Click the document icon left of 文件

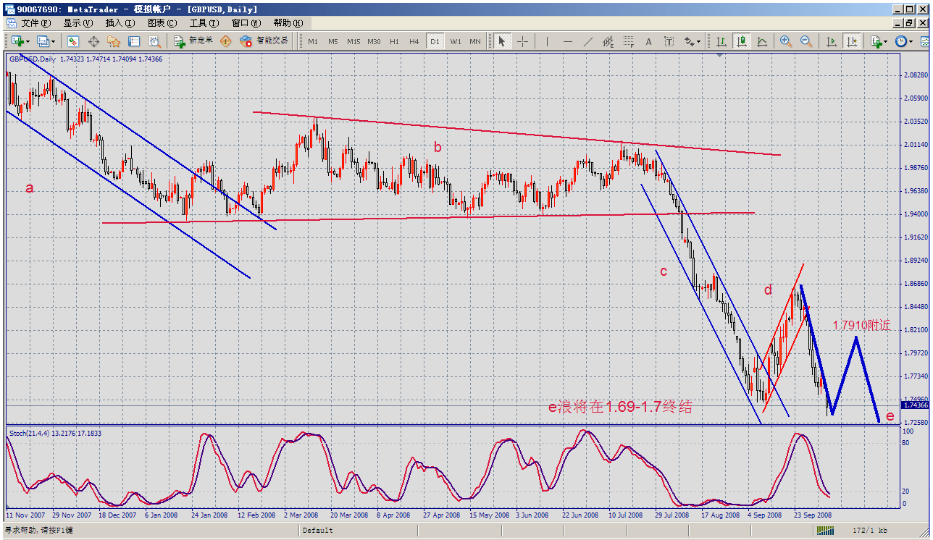pos(11,22)
